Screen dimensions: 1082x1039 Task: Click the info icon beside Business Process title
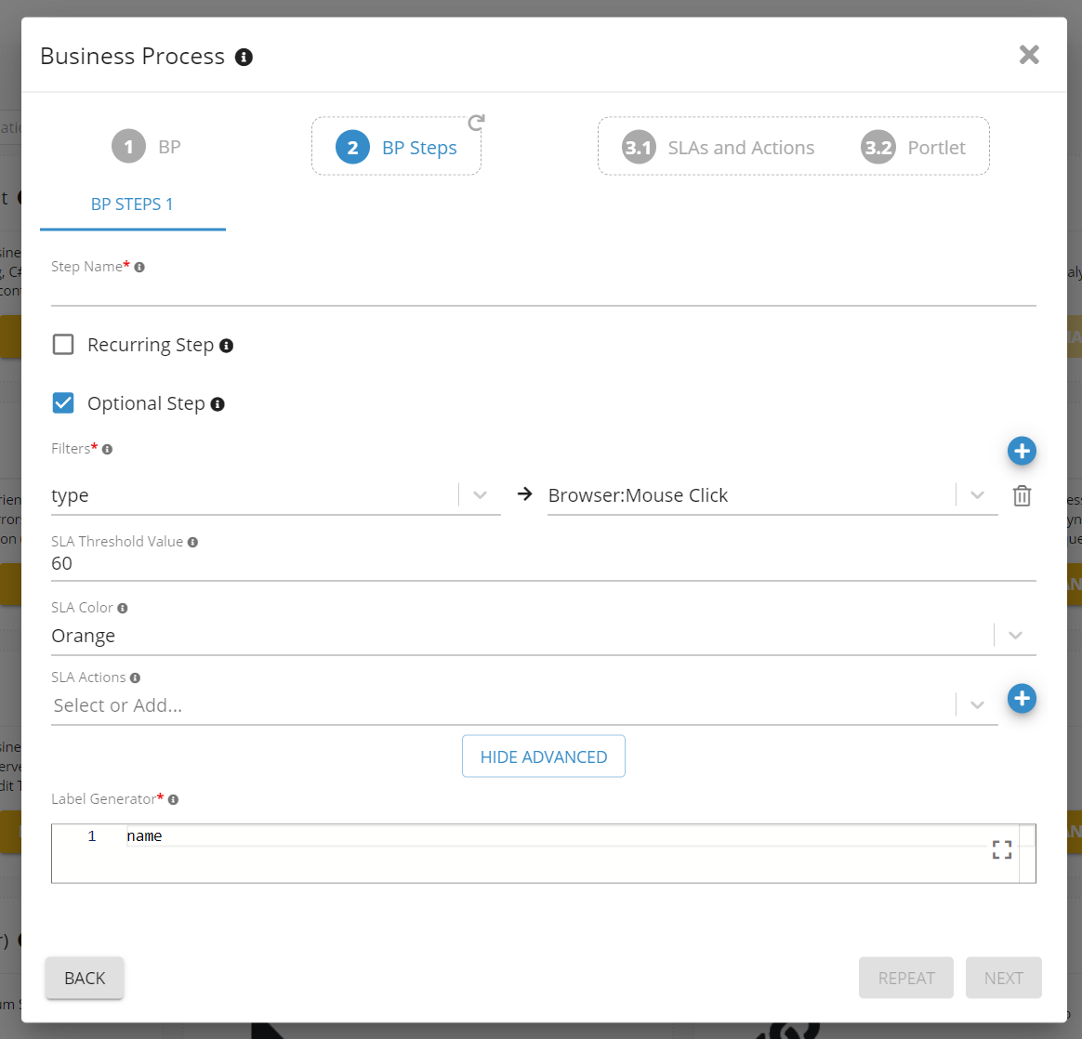tap(244, 58)
